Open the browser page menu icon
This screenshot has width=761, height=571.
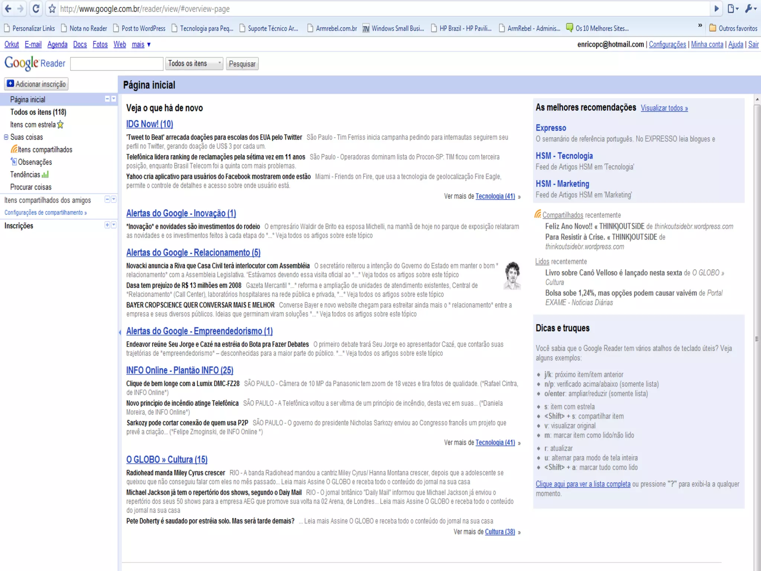point(732,9)
